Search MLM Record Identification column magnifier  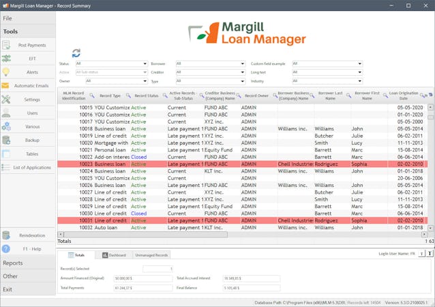92,96
